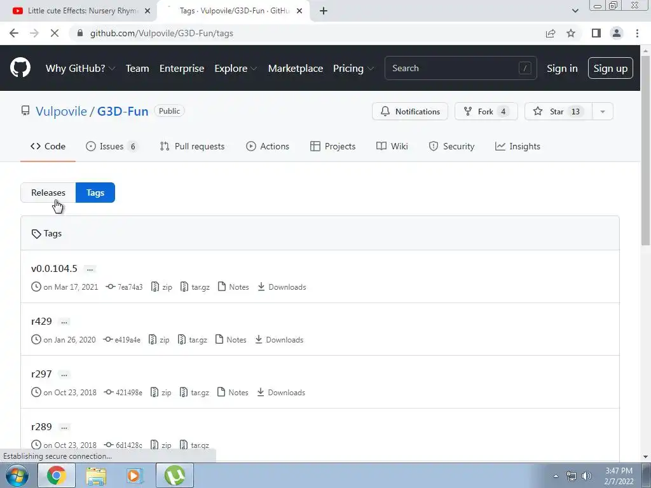The image size is (651, 488).
Task: Open Chrome from the taskbar
Action: click(57, 475)
